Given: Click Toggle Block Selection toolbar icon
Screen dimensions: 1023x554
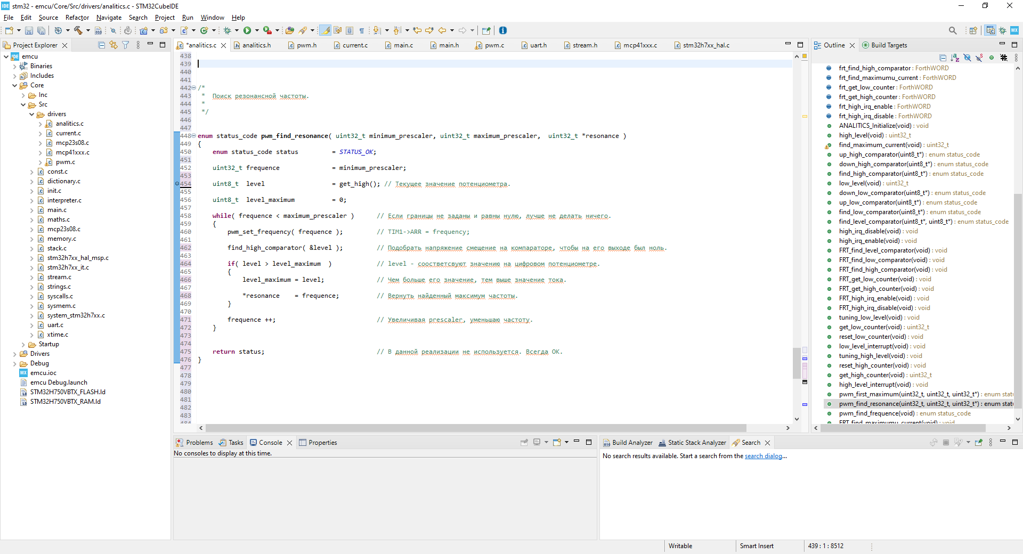Looking at the screenshot, I should click(x=350, y=31).
